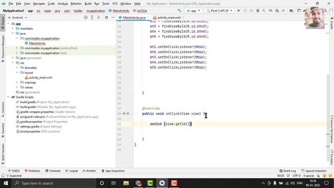Open the Emulator side panel
334x188 pixels.
332,157
